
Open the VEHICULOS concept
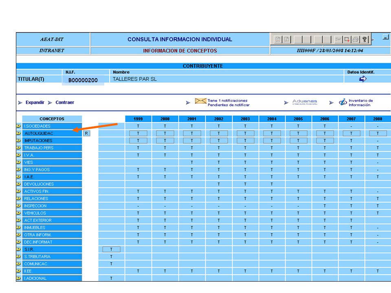[52, 213]
